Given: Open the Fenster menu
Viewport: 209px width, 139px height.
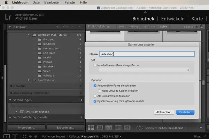Looking at the screenshot, I should coord(70,2).
